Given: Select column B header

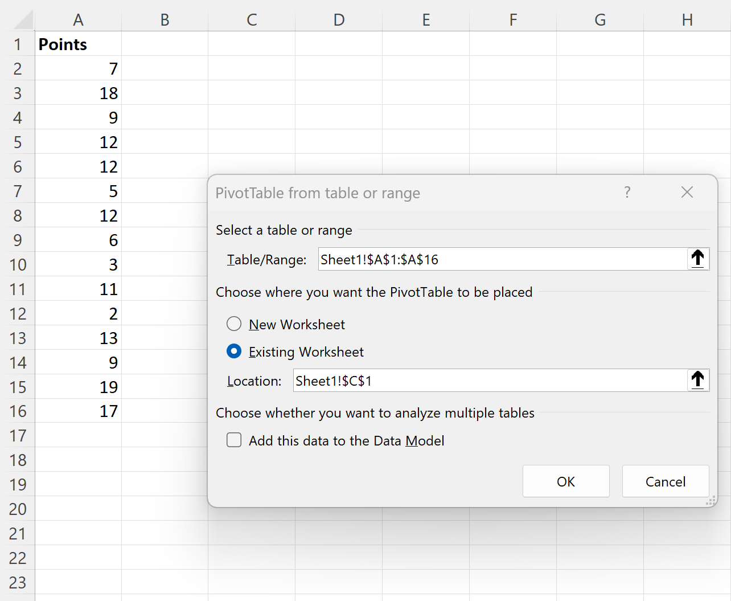Looking at the screenshot, I should [x=165, y=20].
